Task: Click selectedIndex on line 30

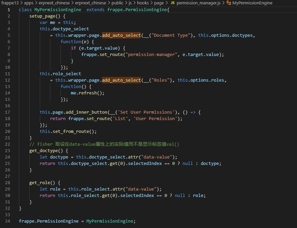Action: pos(137,196)
